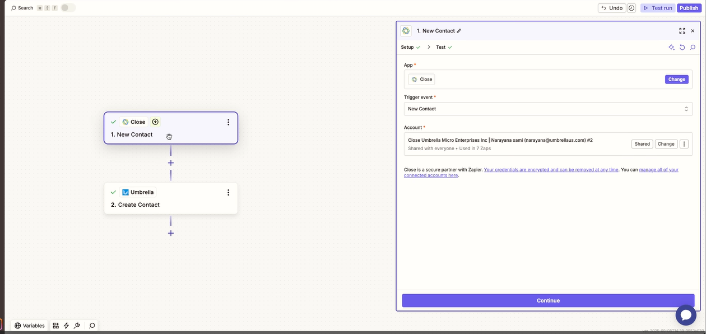Switch to the Setup tab

pyautogui.click(x=410, y=47)
